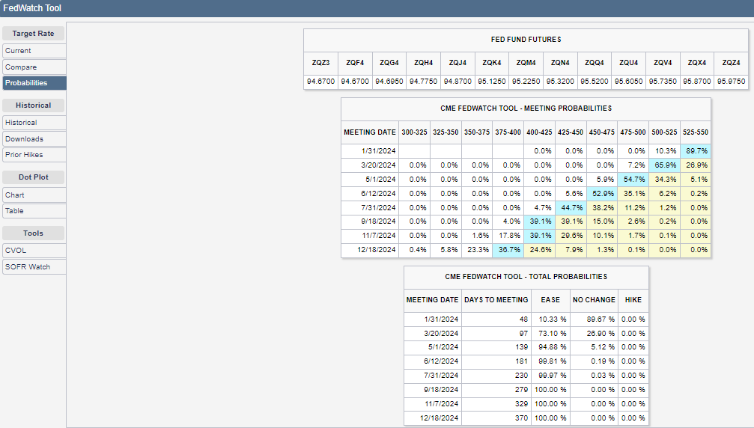Select the 23.3% cell in 12/18/2024 row

click(477, 250)
